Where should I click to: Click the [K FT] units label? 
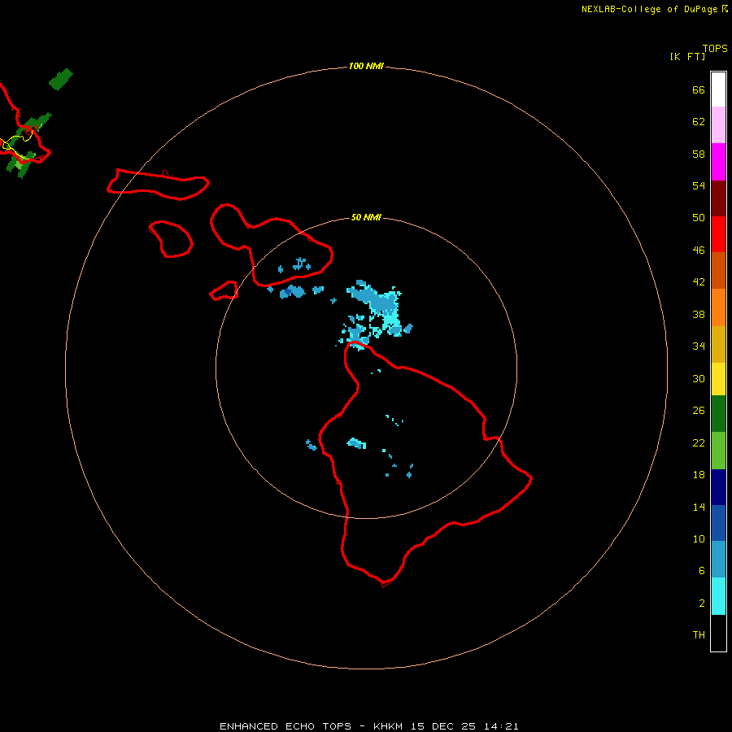pos(687,57)
